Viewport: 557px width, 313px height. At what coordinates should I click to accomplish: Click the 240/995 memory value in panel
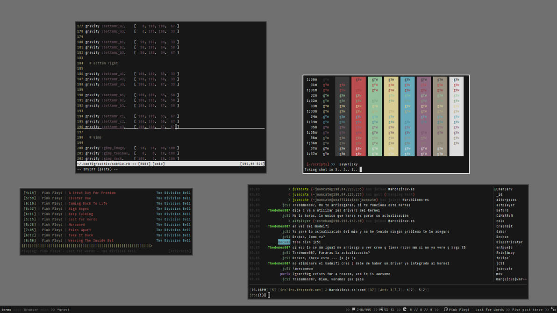point(364,310)
